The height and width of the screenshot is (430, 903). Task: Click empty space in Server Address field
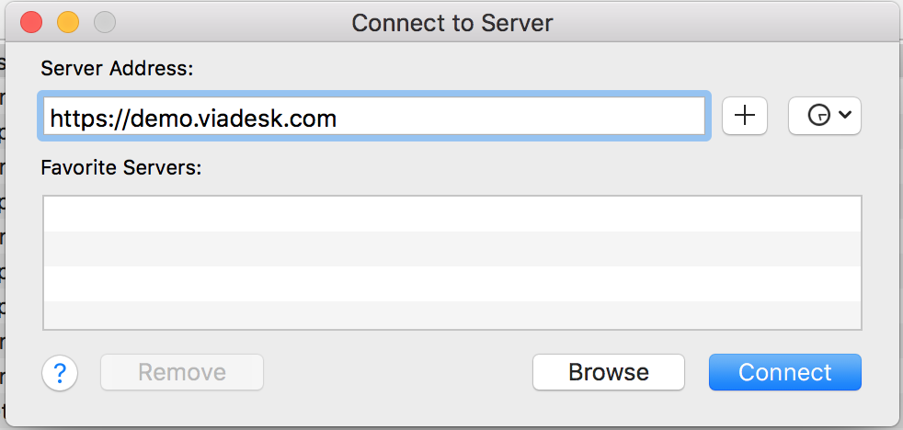click(519, 116)
